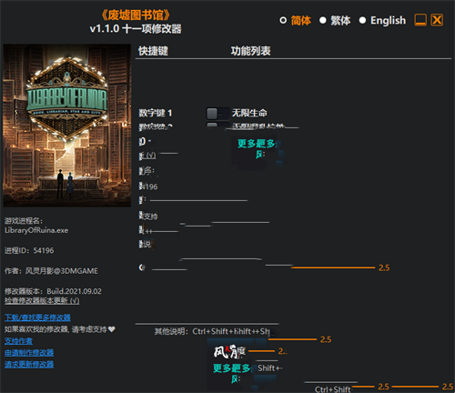
Task: Click the Library of Ruina cover art
Action: 67,126
